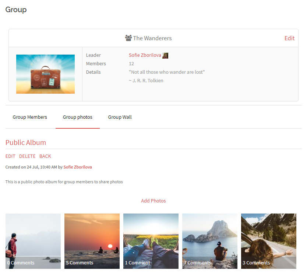Open the woman leaning from car photo
This screenshot has width=307, height=274.
point(269,236)
